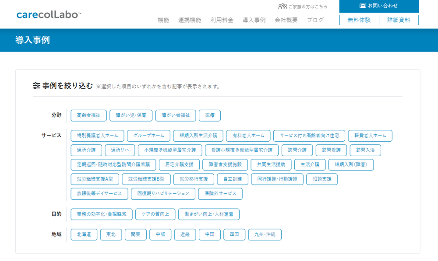Select the 看護小規模多機能型居宅介護 tag
Screen dimensions: 438x261
tap(242, 150)
